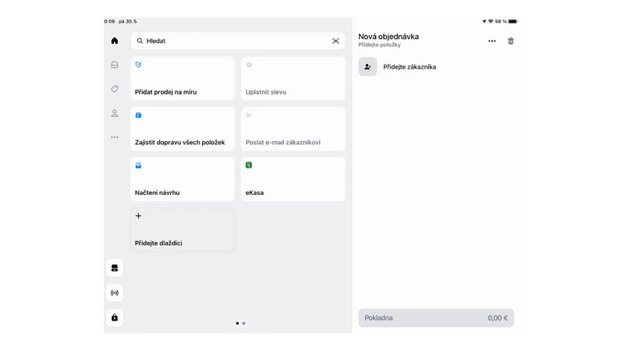Viewport: 624px width, 351px height.
Task: Click the 'Uplatnit slevu' tile
Action: click(293, 79)
